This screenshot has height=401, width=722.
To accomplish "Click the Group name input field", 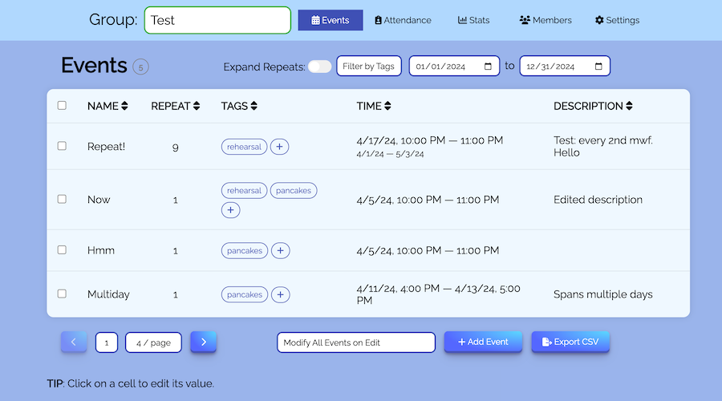I will (x=217, y=20).
